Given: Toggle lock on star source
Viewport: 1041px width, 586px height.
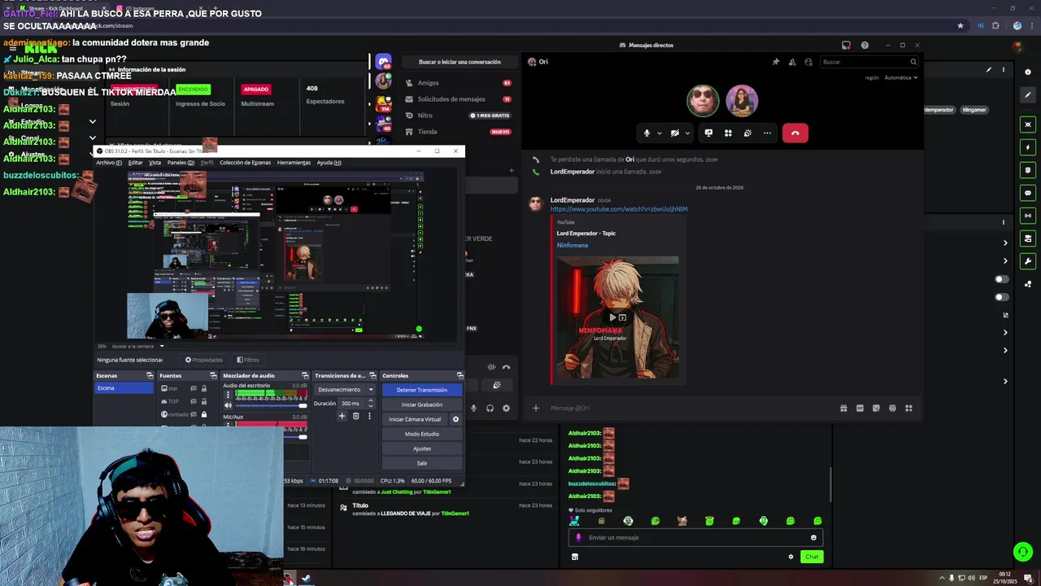Looking at the screenshot, I should click(x=203, y=388).
